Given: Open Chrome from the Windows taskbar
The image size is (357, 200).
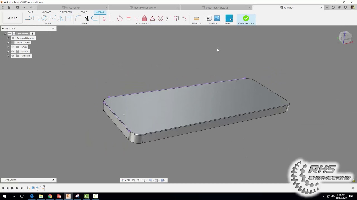Looking at the screenshot, I should (50, 196).
